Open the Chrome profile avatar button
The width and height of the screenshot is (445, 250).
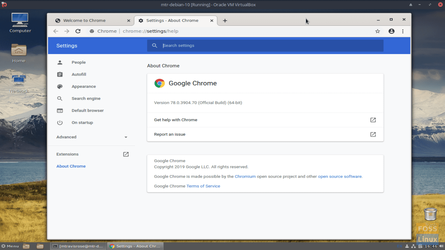click(x=392, y=31)
